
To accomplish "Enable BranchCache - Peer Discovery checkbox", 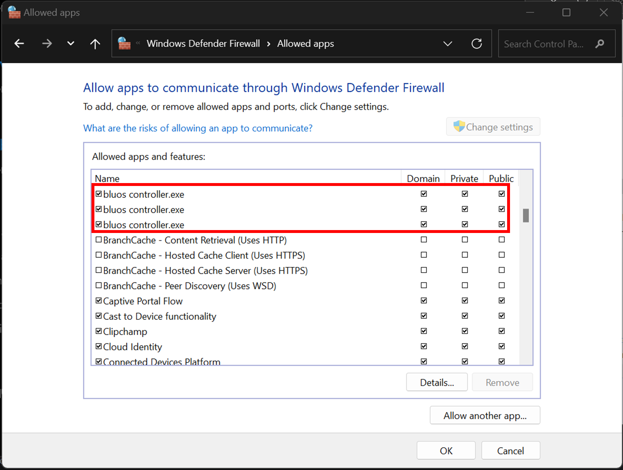I will (99, 285).
